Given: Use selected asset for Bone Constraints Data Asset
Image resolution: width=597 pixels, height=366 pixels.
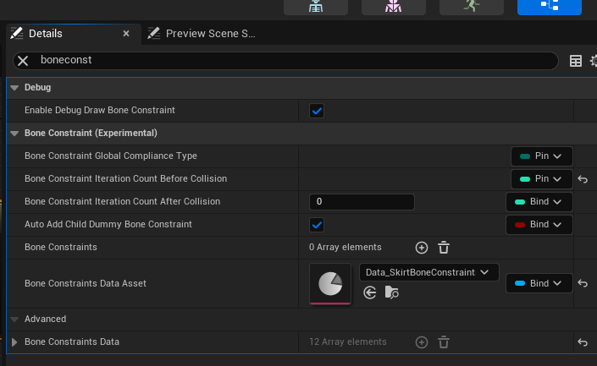Looking at the screenshot, I should pyautogui.click(x=370, y=292).
